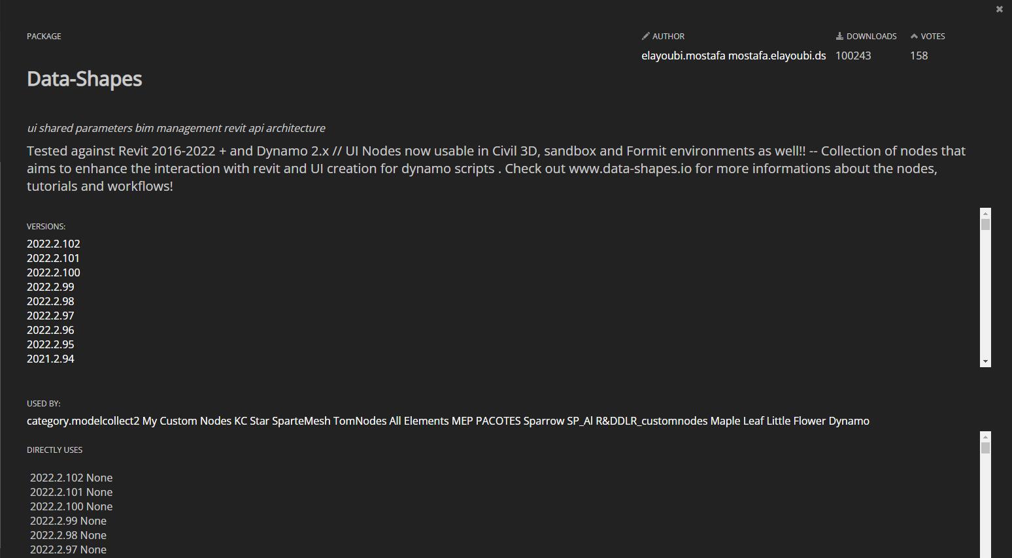This screenshot has width=1012, height=558.
Task: Open the R&DDLR_customnodes package
Action: (651, 421)
